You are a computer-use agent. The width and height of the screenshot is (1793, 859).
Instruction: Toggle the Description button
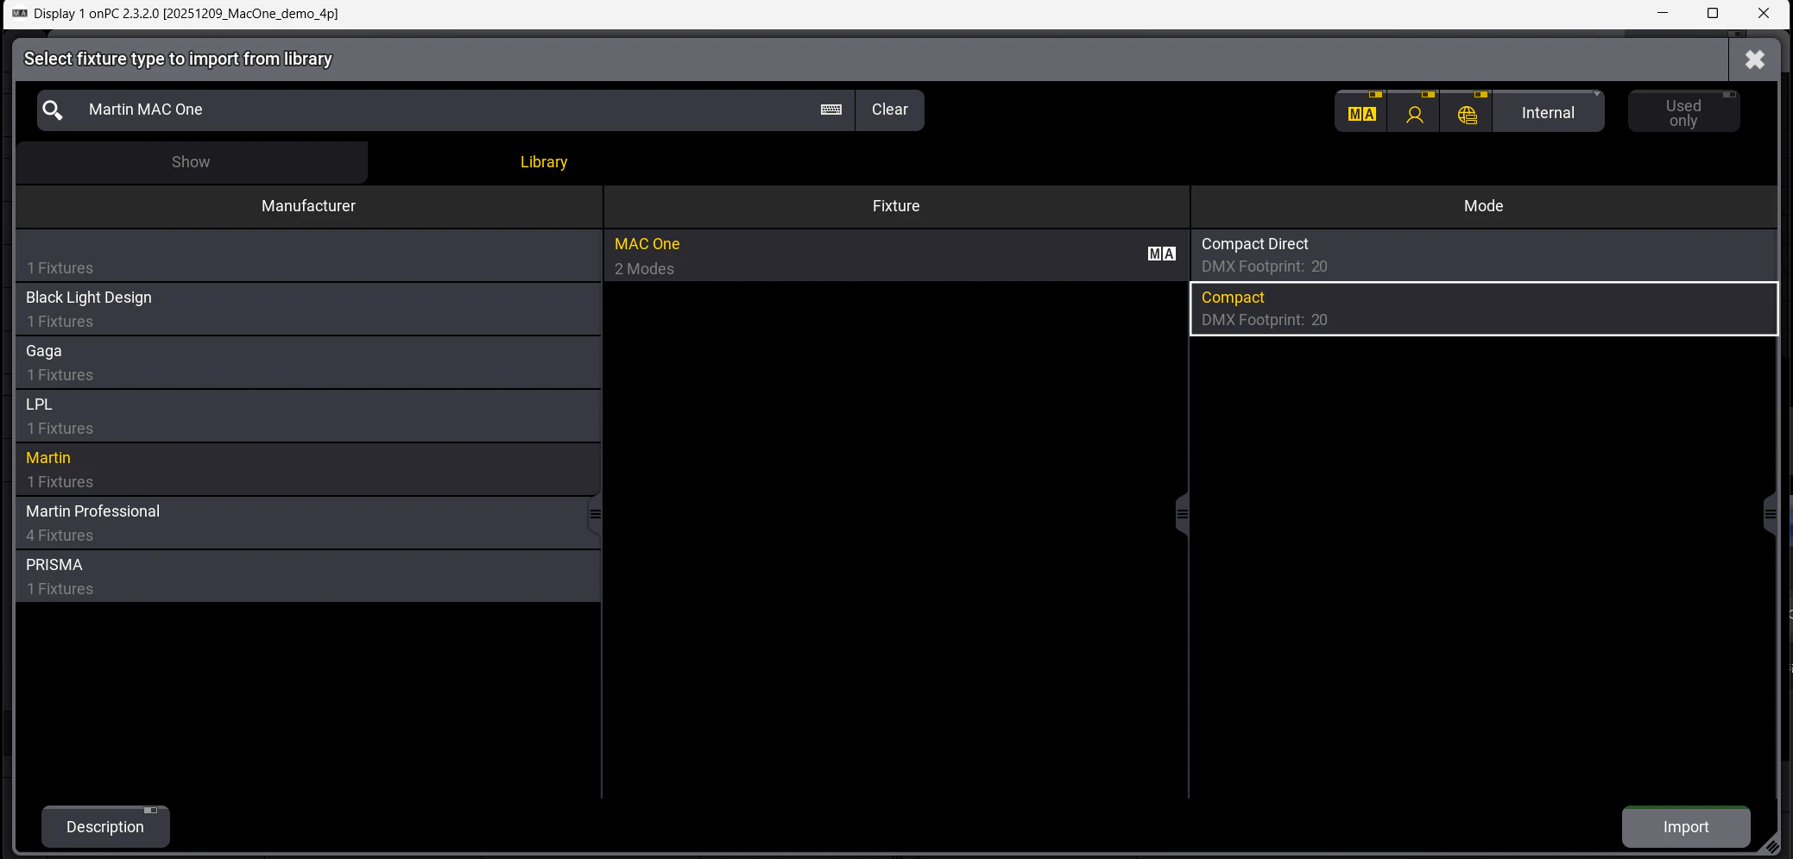click(105, 827)
